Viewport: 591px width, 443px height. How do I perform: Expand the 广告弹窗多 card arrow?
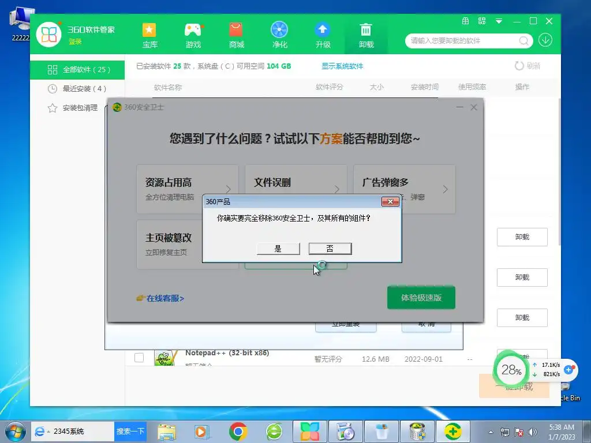pyautogui.click(x=445, y=189)
